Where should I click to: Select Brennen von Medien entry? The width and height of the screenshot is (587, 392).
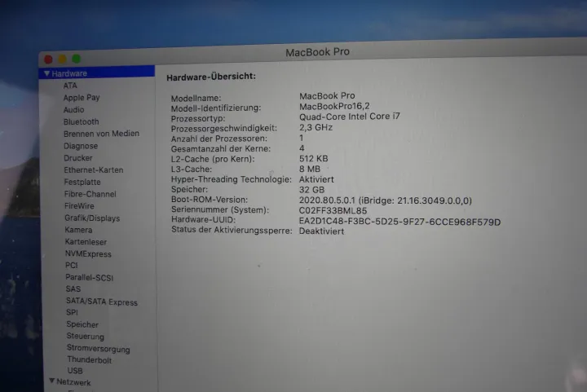point(101,134)
